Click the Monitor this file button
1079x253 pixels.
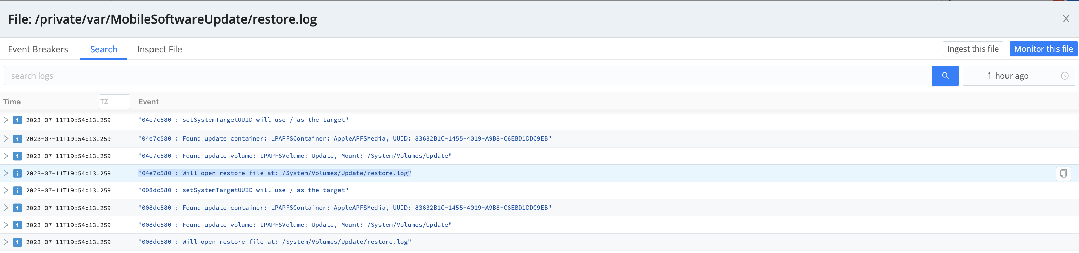pyautogui.click(x=1043, y=49)
